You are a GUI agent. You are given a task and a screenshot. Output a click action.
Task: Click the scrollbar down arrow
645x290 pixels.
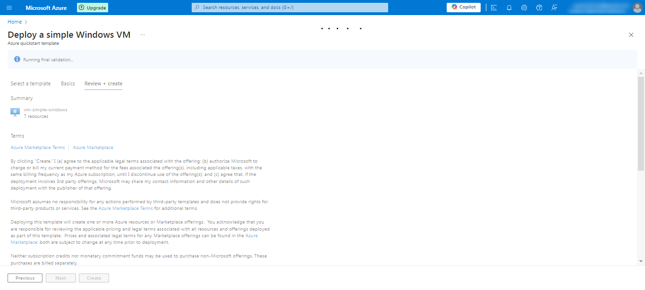(641, 261)
